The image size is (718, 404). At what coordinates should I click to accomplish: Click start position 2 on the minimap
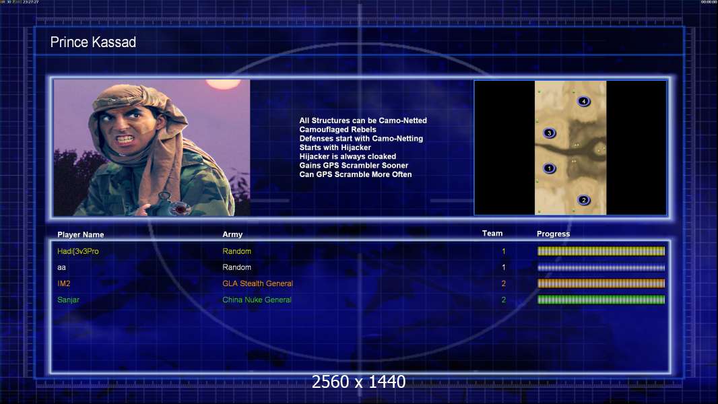point(583,200)
